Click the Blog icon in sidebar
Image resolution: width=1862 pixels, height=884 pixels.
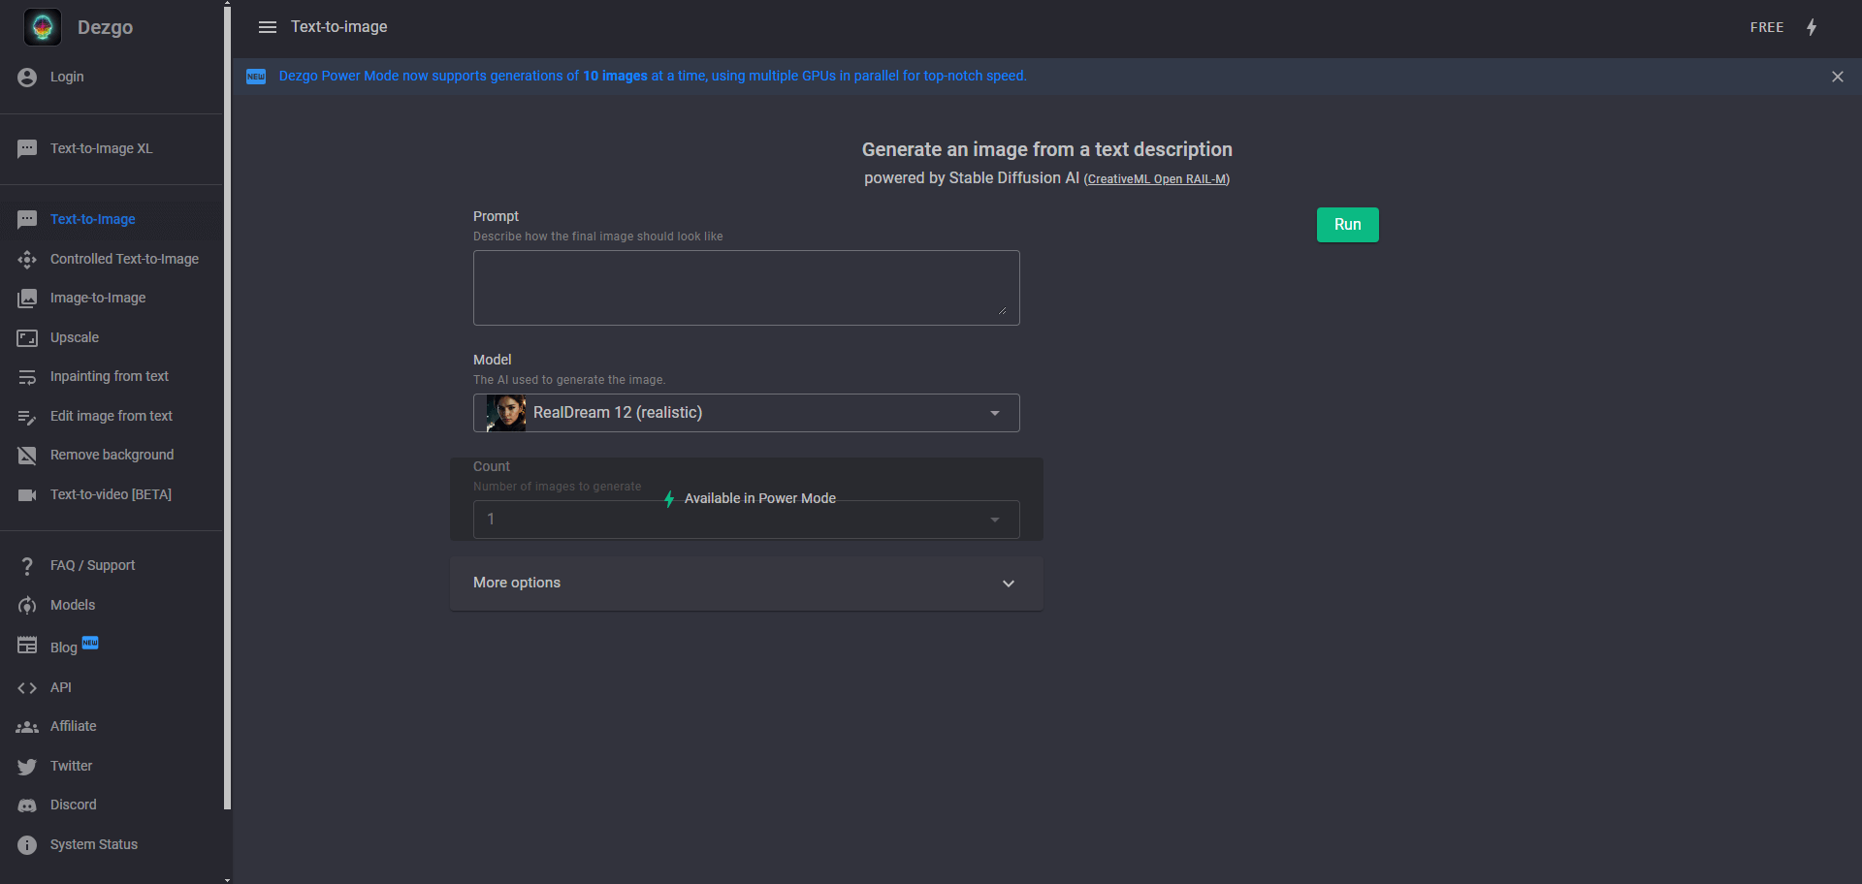point(27,646)
